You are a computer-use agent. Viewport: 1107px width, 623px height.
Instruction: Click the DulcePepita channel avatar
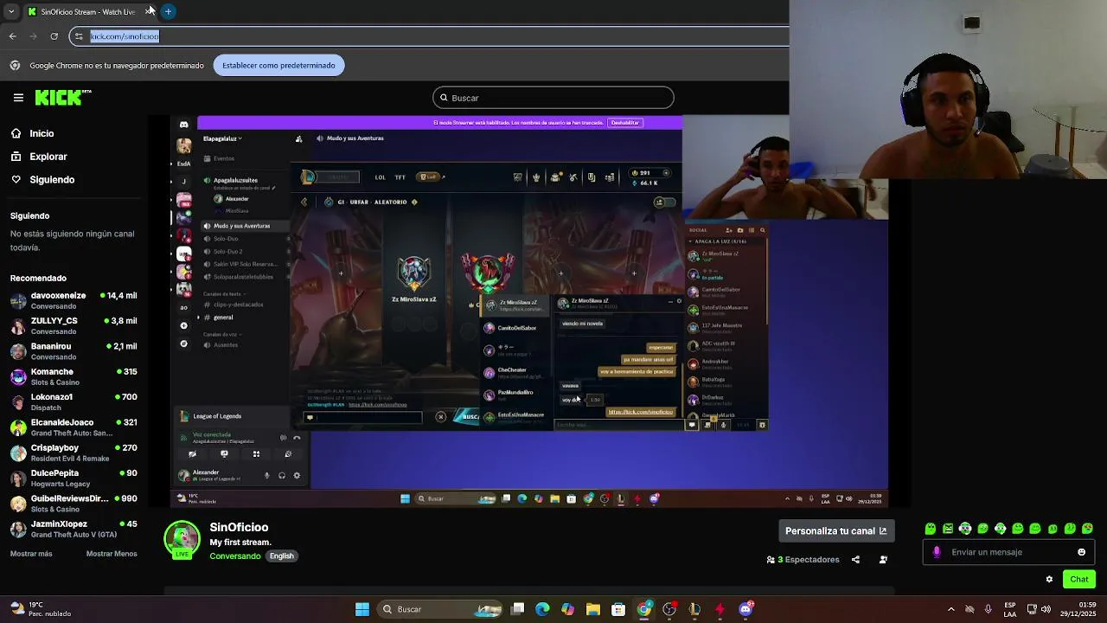18,478
